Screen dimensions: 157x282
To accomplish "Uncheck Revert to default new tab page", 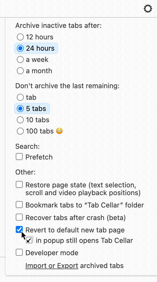I will point(19,229).
